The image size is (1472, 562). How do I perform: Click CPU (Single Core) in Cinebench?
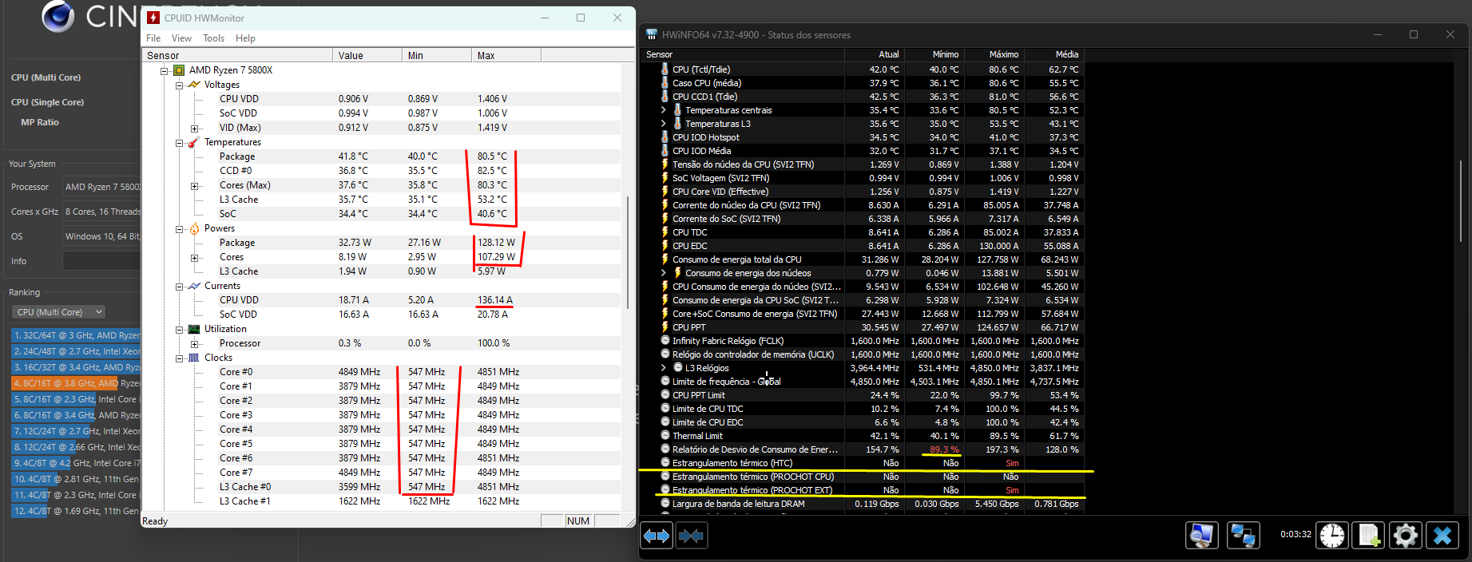pyautogui.click(x=47, y=102)
